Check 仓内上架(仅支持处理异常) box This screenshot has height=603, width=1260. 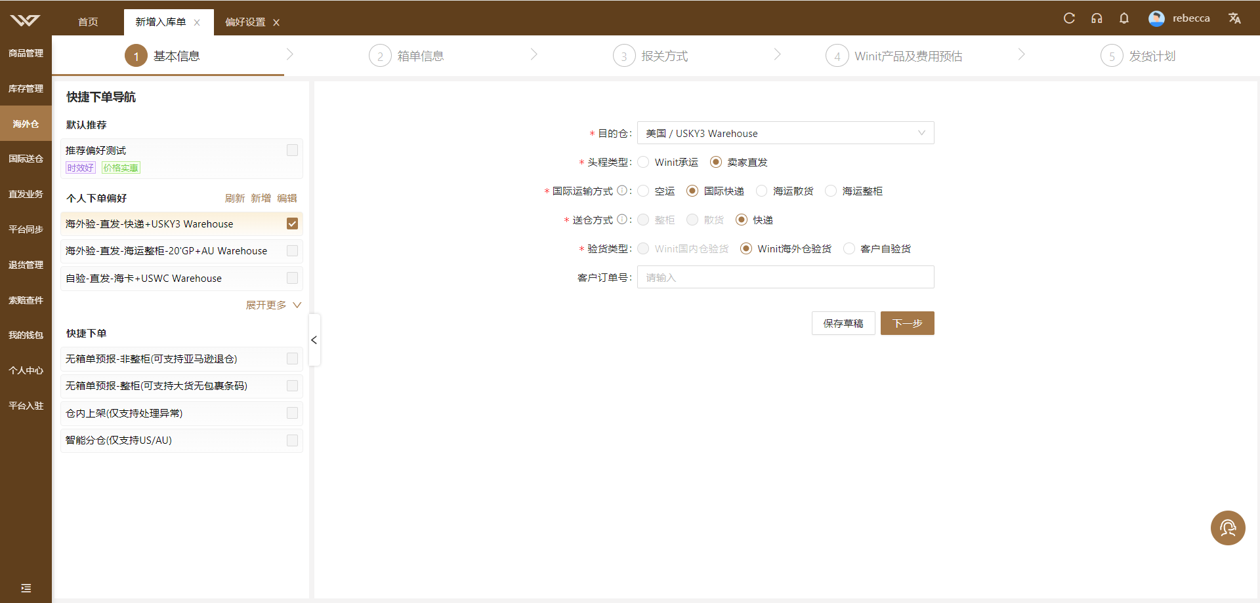pyautogui.click(x=292, y=413)
